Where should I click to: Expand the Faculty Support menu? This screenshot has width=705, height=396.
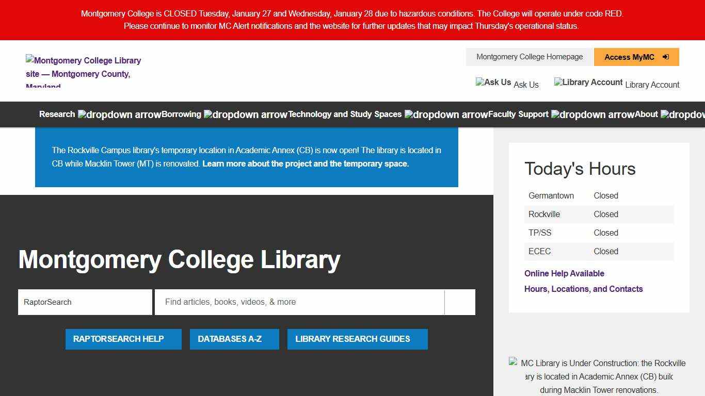(x=518, y=114)
